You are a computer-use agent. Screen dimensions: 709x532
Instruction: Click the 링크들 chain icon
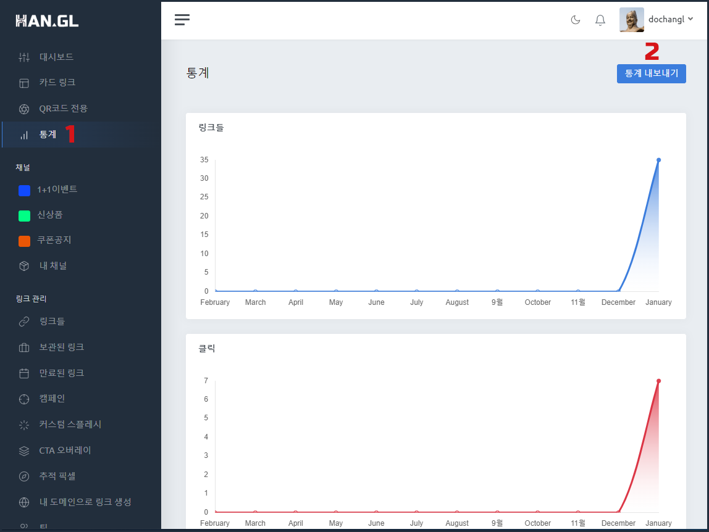[x=24, y=322]
